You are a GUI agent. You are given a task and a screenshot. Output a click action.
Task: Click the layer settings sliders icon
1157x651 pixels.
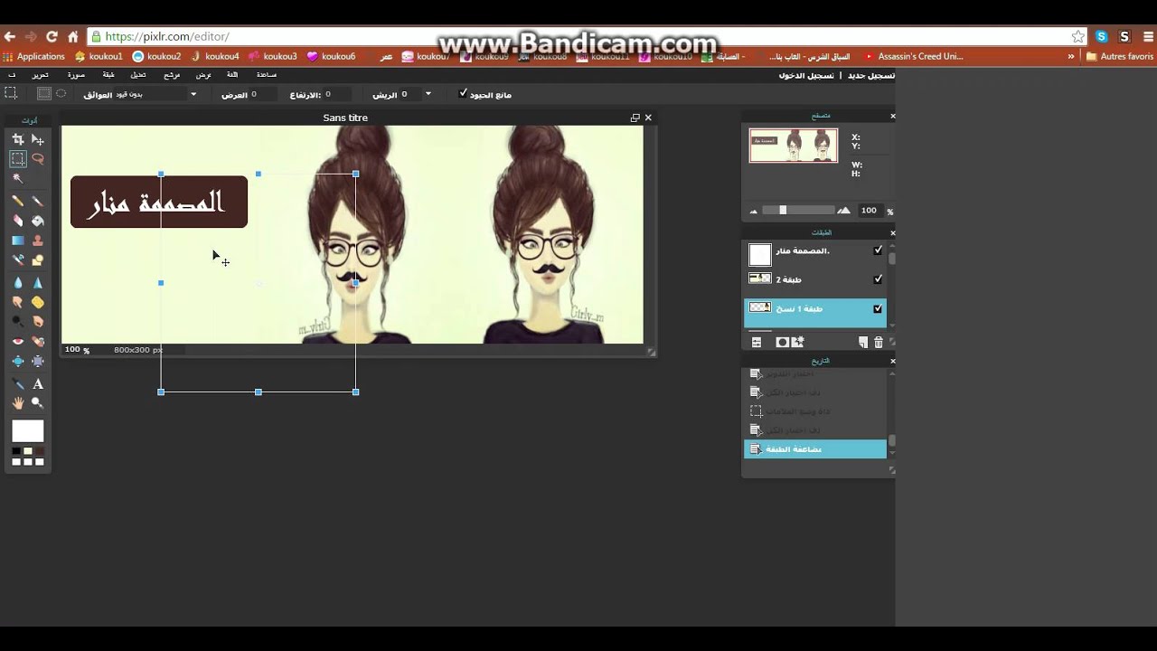(757, 343)
